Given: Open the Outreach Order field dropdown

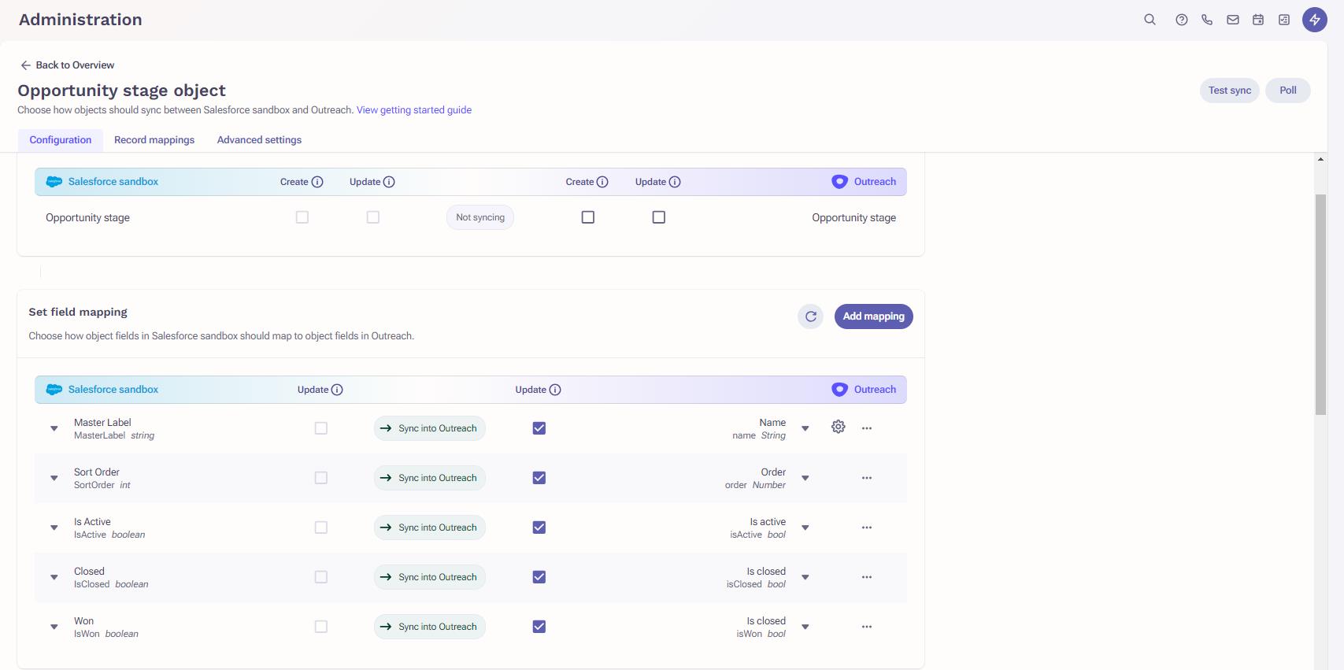Looking at the screenshot, I should pos(805,479).
